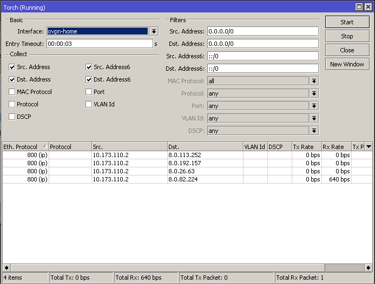Sort by Eth. Protocol column header
Viewport: 375px width, 284px height.
pyautogui.click(x=25, y=147)
